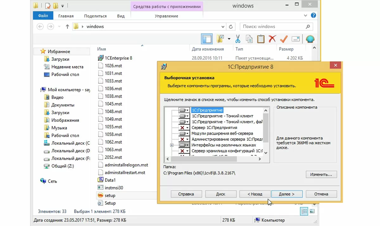
Task: Select the setup application with 1C icon
Action: (x=106, y=195)
